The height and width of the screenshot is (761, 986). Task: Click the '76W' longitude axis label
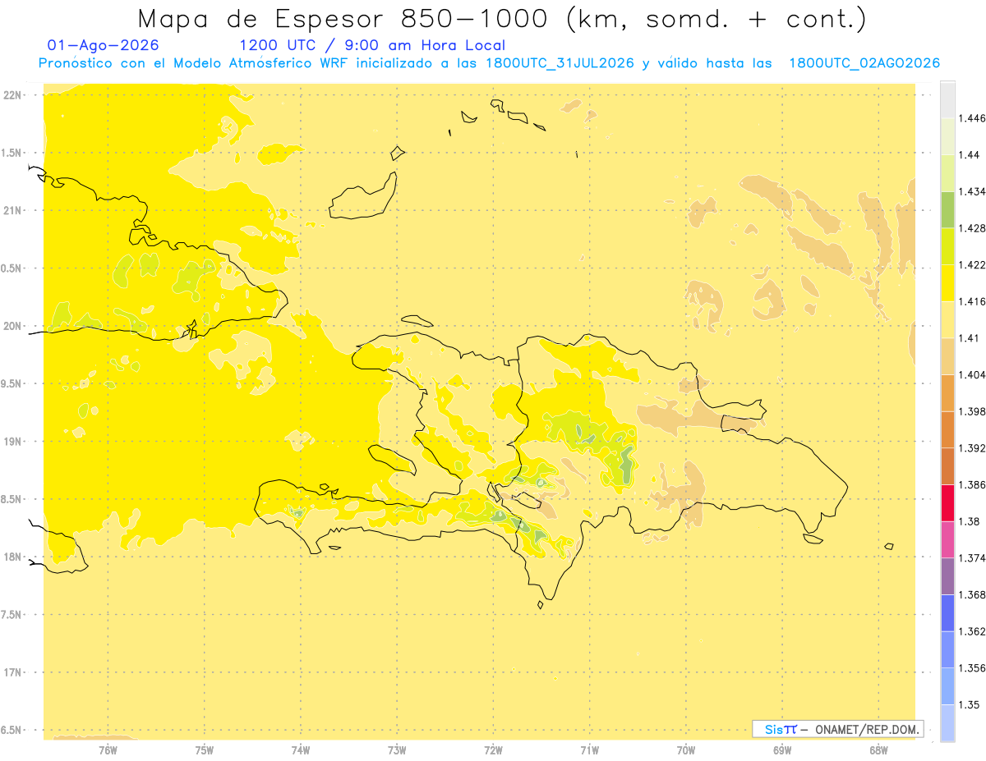[108, 750]
